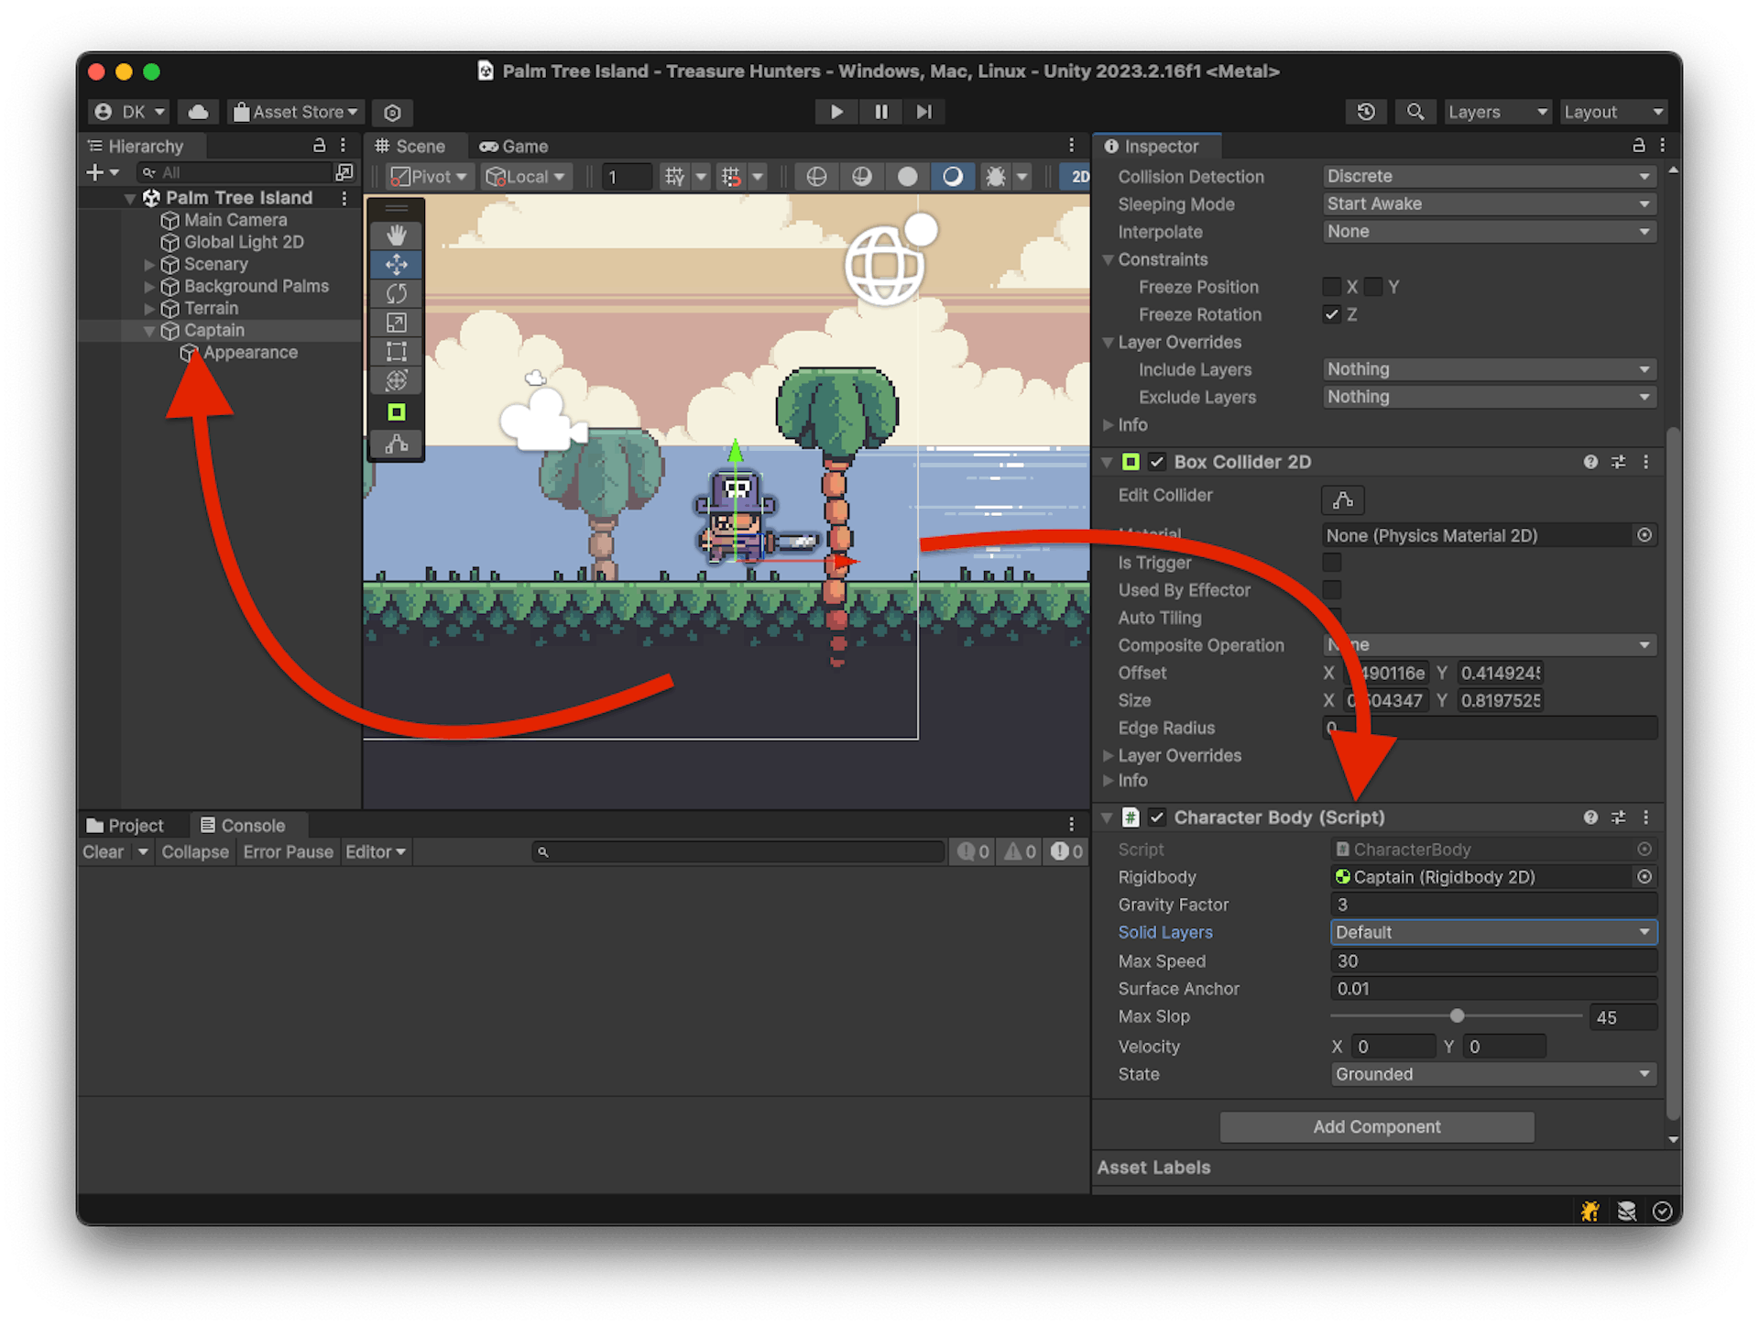Open the Solid Layers dropdown
This screenshot has width=1759, height=1327.
(1492, 932)
